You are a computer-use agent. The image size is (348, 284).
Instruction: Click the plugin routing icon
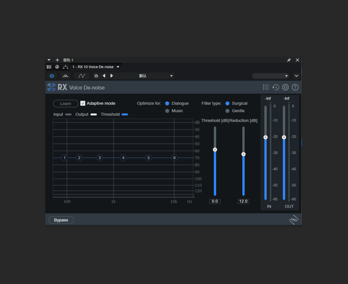[x=66, y=67]
